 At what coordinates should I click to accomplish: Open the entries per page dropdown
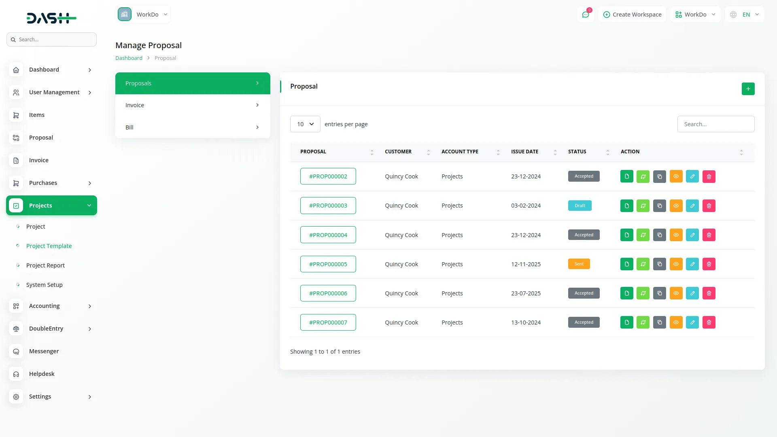[305, 124]
